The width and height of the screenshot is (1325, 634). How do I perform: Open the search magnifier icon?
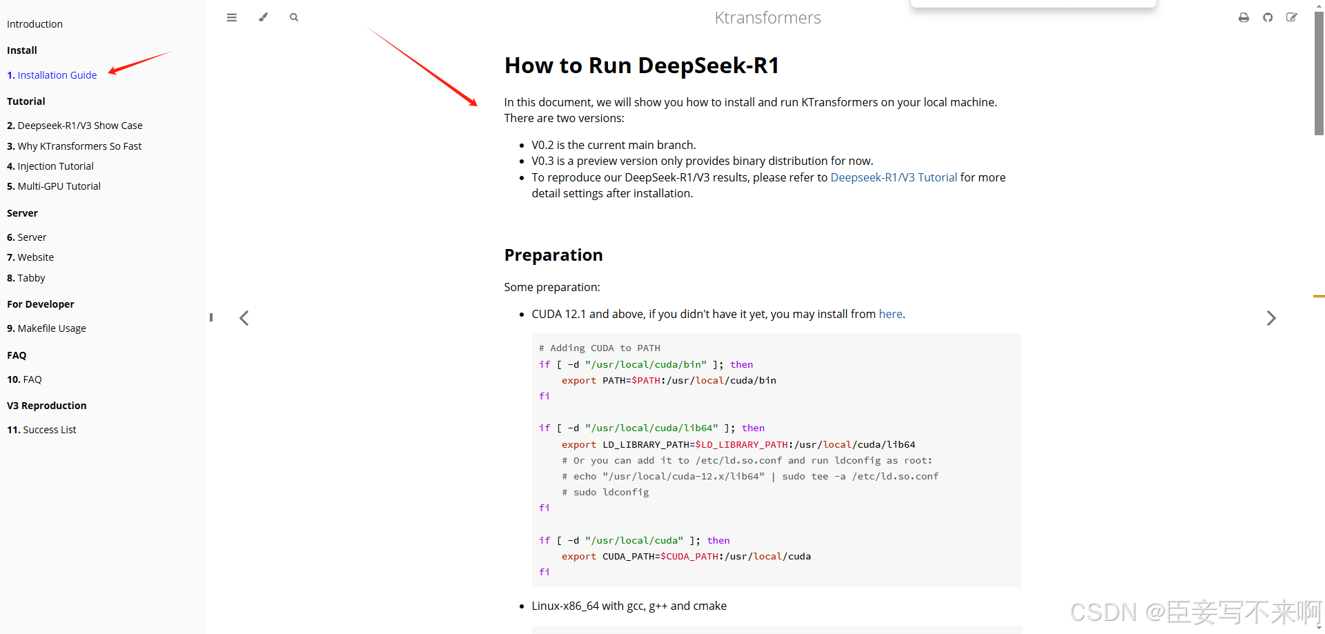pos(294,17)
